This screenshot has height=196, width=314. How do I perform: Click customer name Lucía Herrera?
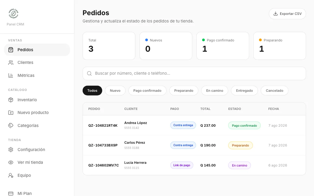135,162
